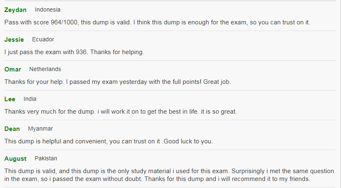This screenshot has width=341, height=188.
Task: Click the Pakistan country label
Action: coord(46,158)
